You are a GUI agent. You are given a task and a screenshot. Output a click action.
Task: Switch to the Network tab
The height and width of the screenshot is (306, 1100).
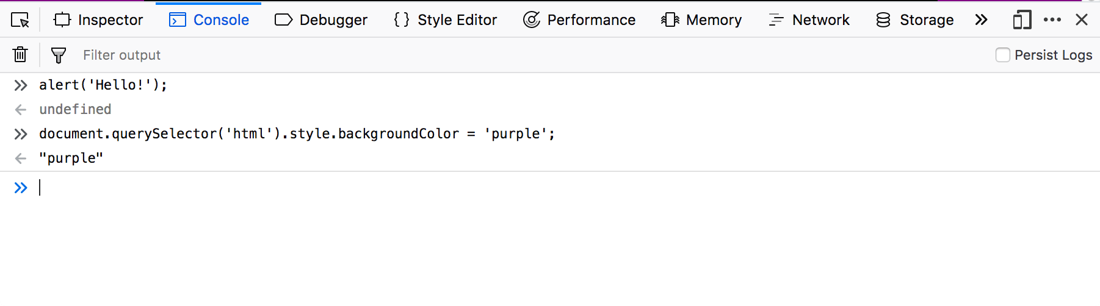(809, 20)
